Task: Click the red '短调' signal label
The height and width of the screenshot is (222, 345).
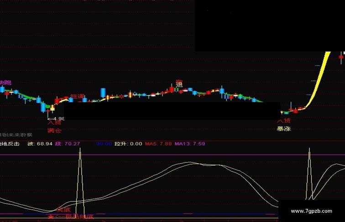Action: click(x=78, y=96)
